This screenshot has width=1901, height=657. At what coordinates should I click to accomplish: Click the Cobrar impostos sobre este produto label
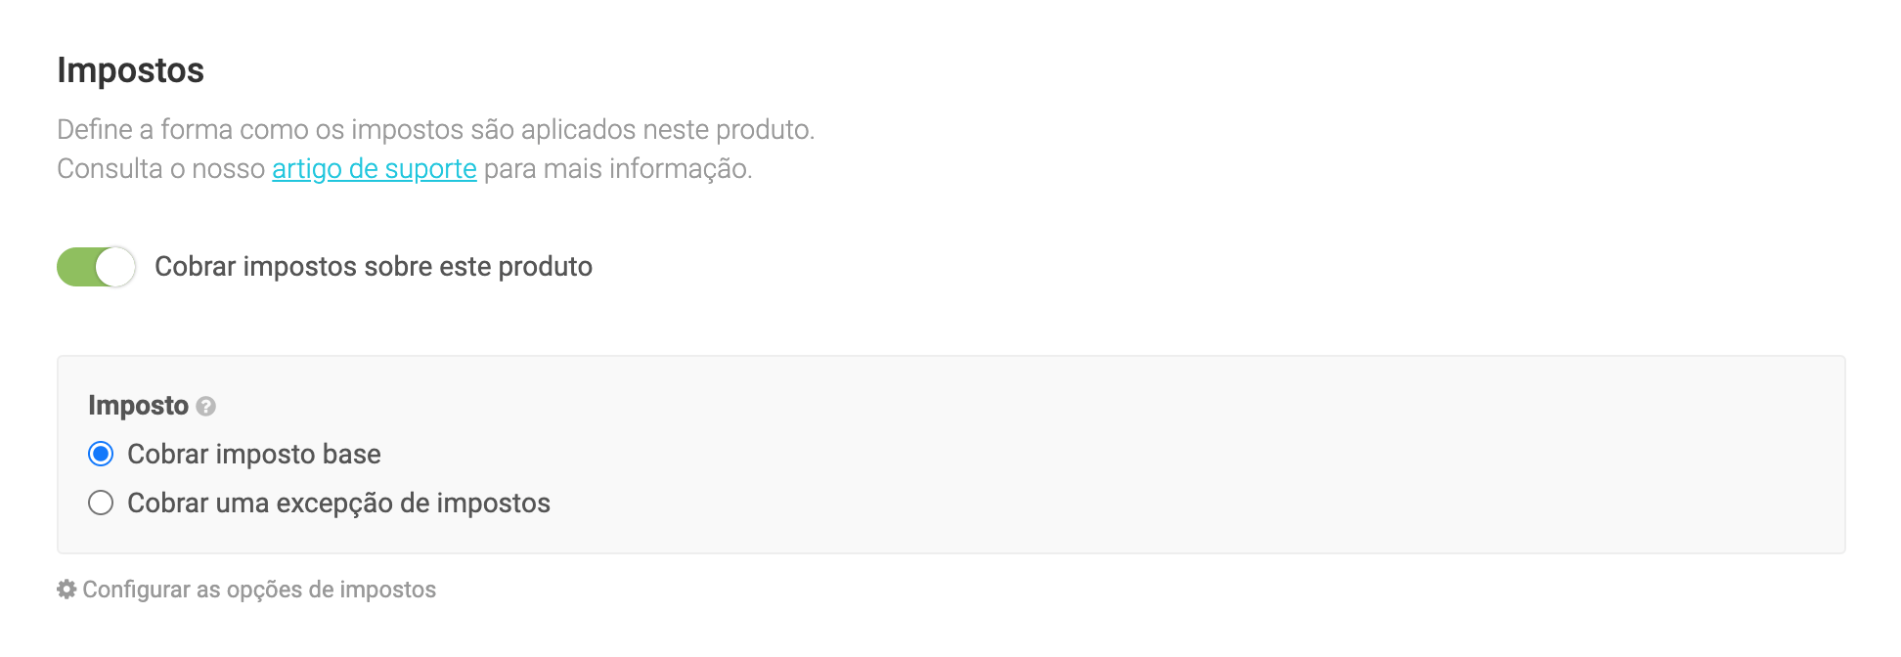(x=373, y=267)
